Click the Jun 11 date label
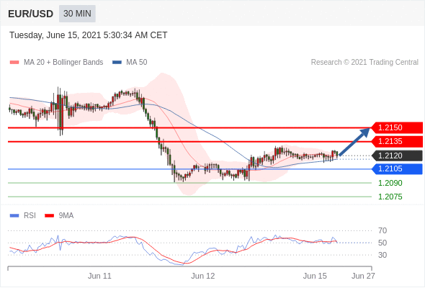Screen dimensions: 425x288 click(x=99, y=276)
